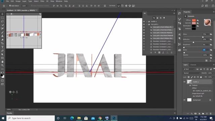This screenshot has height=121, width=215.
Task: Open the Specular texture menu icon
Action: 198,23
